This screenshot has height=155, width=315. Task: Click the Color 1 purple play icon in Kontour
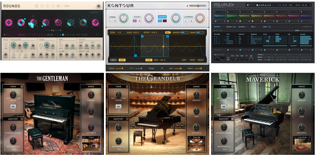134,21
